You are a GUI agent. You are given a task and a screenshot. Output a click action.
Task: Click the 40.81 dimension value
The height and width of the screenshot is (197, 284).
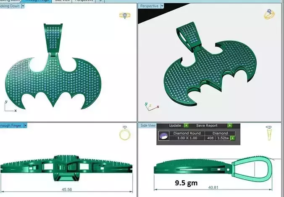coord(213,188)
